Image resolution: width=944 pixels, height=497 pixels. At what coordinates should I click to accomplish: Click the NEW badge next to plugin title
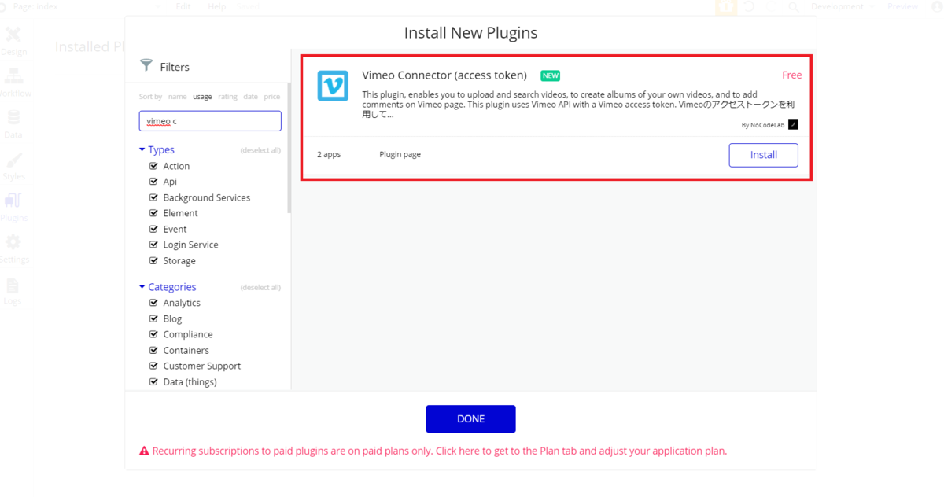551,75
